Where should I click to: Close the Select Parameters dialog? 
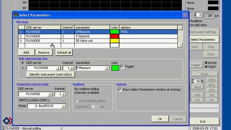click(x=185, y=15)
